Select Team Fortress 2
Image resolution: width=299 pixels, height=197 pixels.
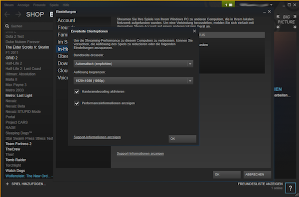pyautogui.click(x=18, y=144)
